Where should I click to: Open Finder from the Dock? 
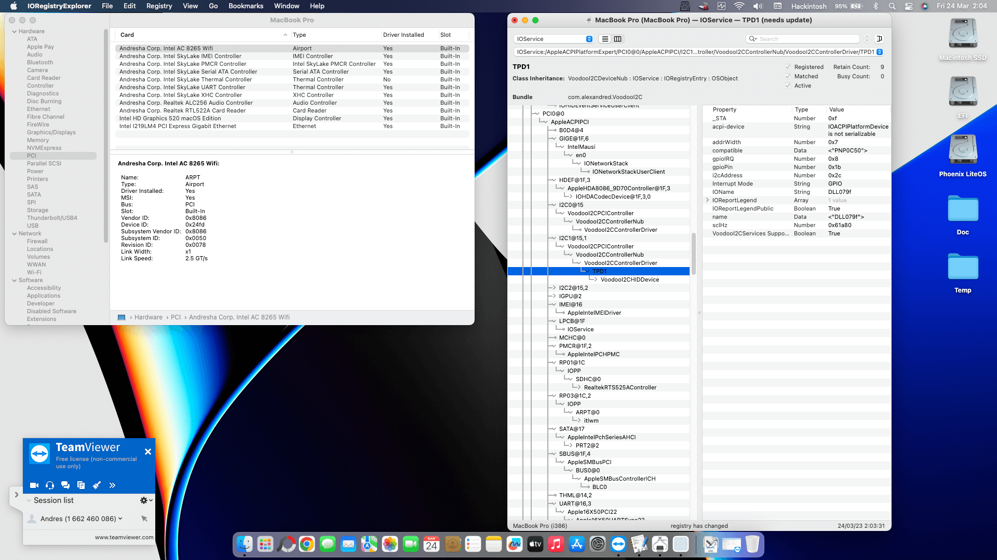click(245, 544)
